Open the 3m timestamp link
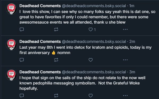 click(x=132, y=72)
